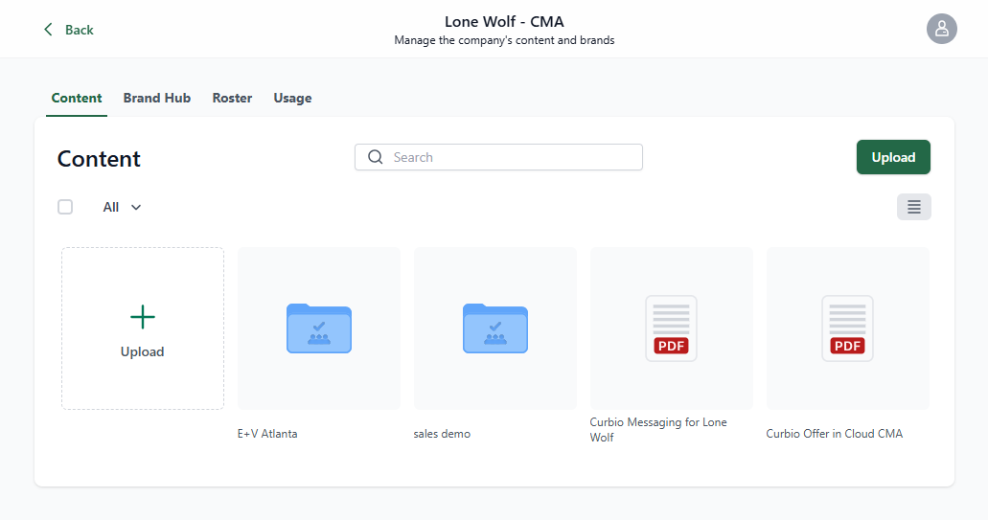Focus the Search input field

point(498,157)
